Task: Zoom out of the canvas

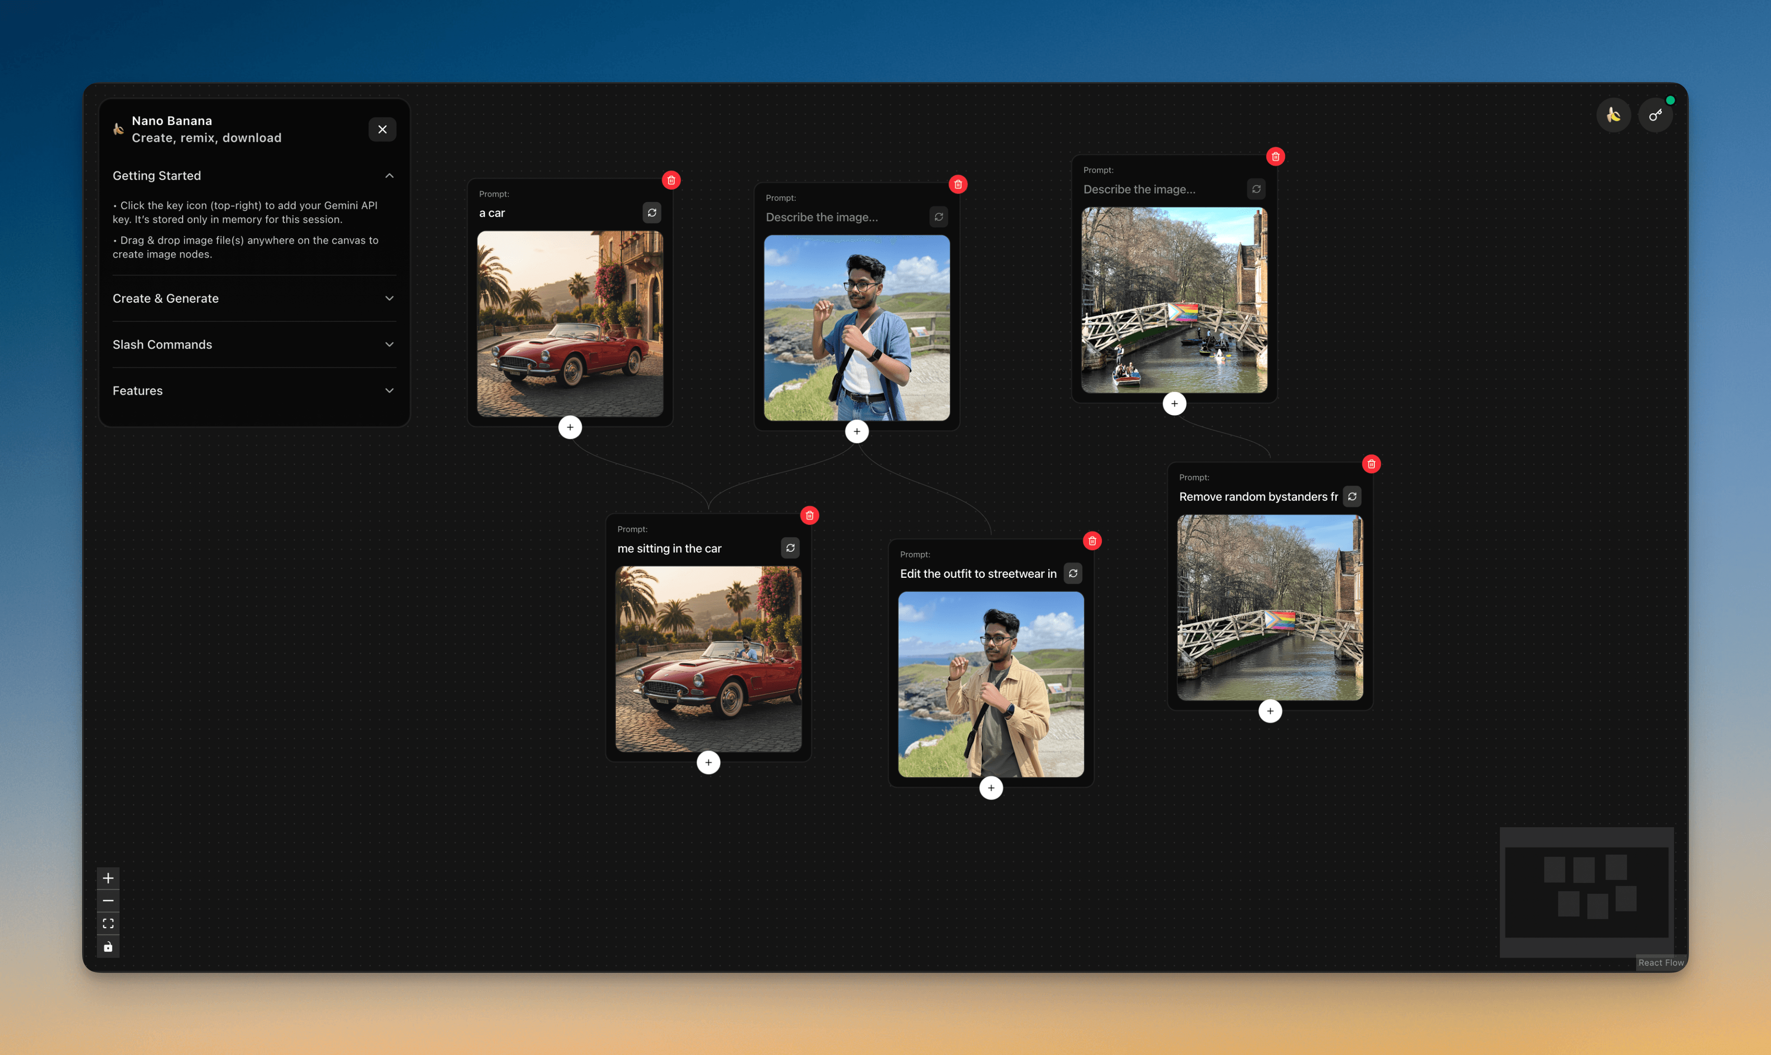Action: click(108, 901)
